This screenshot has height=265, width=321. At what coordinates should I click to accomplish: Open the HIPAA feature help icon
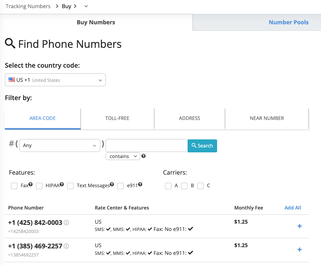coord(62,184)
